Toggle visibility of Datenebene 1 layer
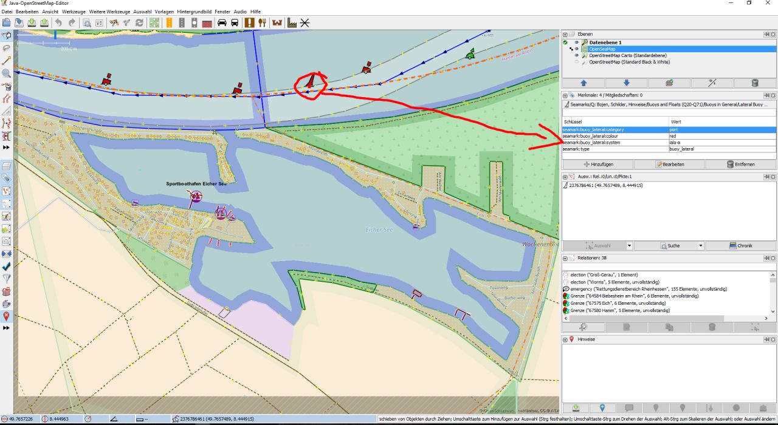Image resolution: width=778 pixels, height=425 pixels. 576,42
